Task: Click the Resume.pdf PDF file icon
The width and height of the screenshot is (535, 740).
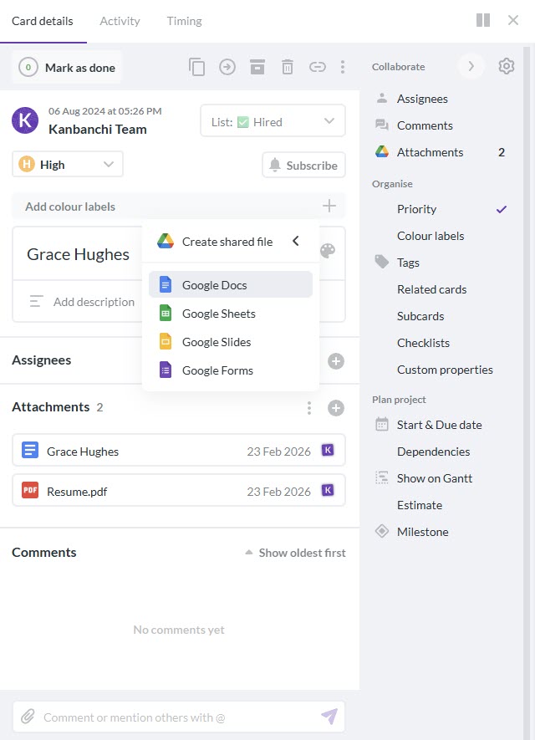Action: 30,490
